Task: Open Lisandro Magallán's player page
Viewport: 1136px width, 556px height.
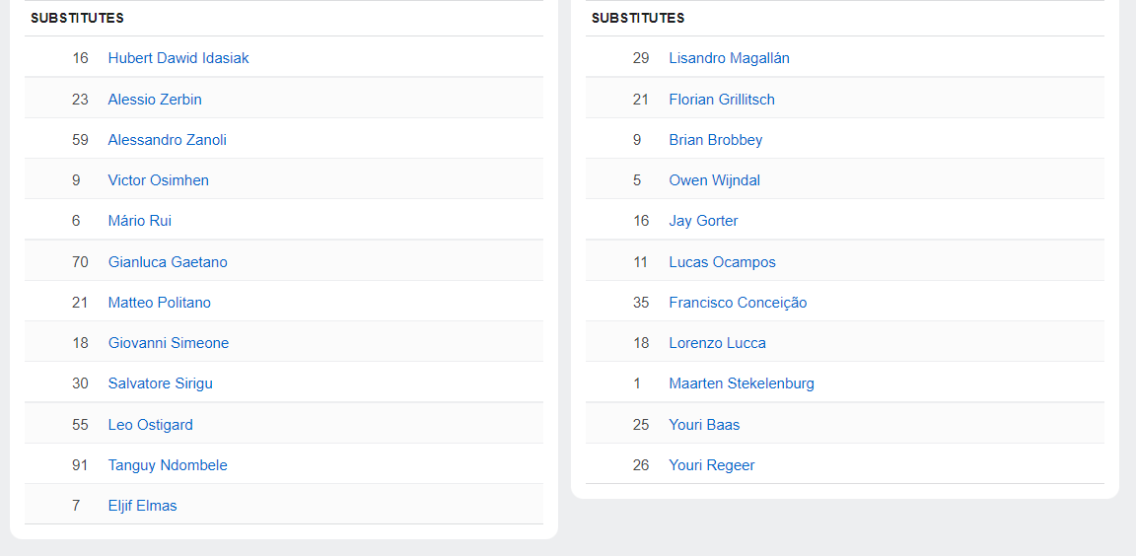Action: pos(729,58)
